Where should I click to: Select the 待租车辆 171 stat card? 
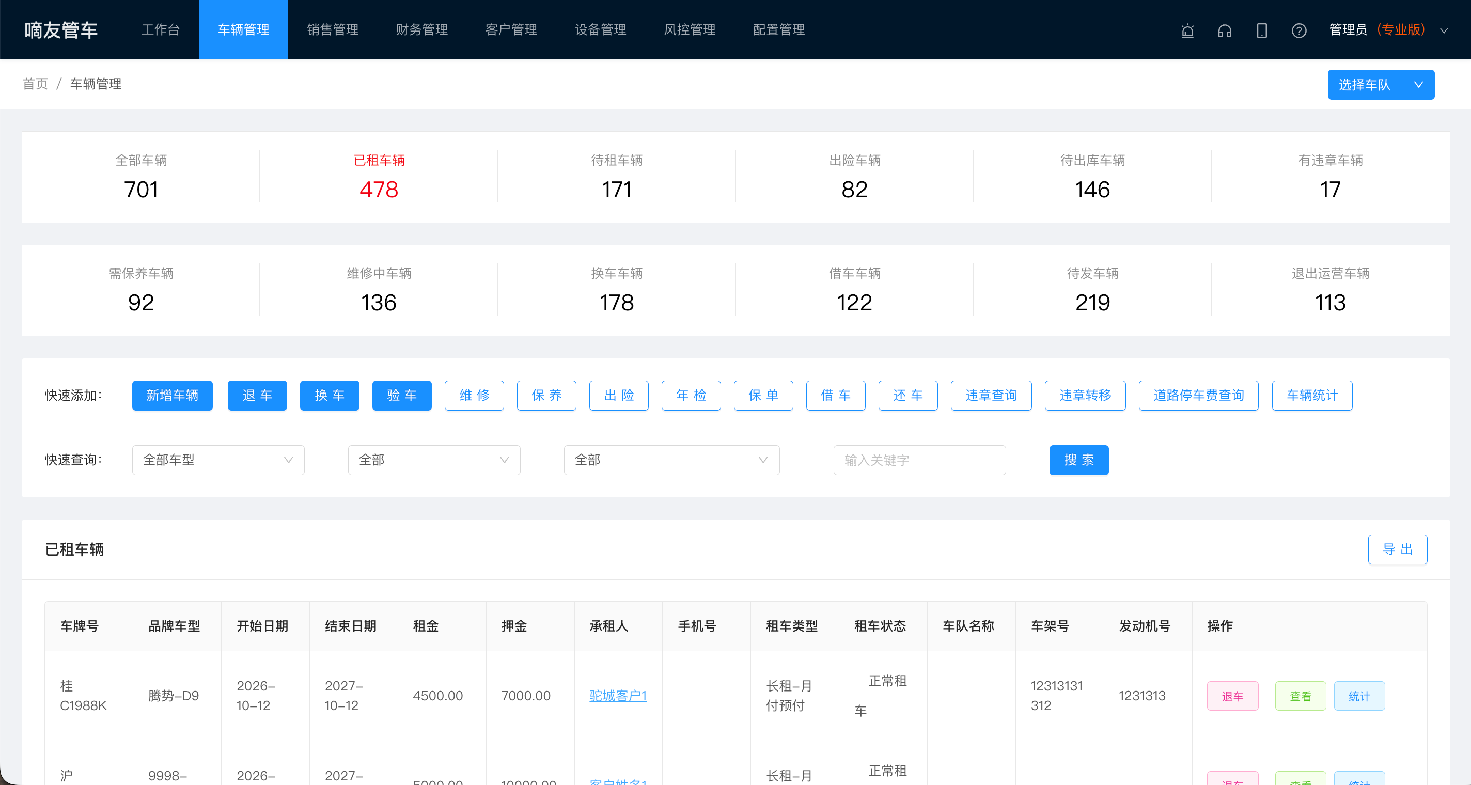click(616, 177)
